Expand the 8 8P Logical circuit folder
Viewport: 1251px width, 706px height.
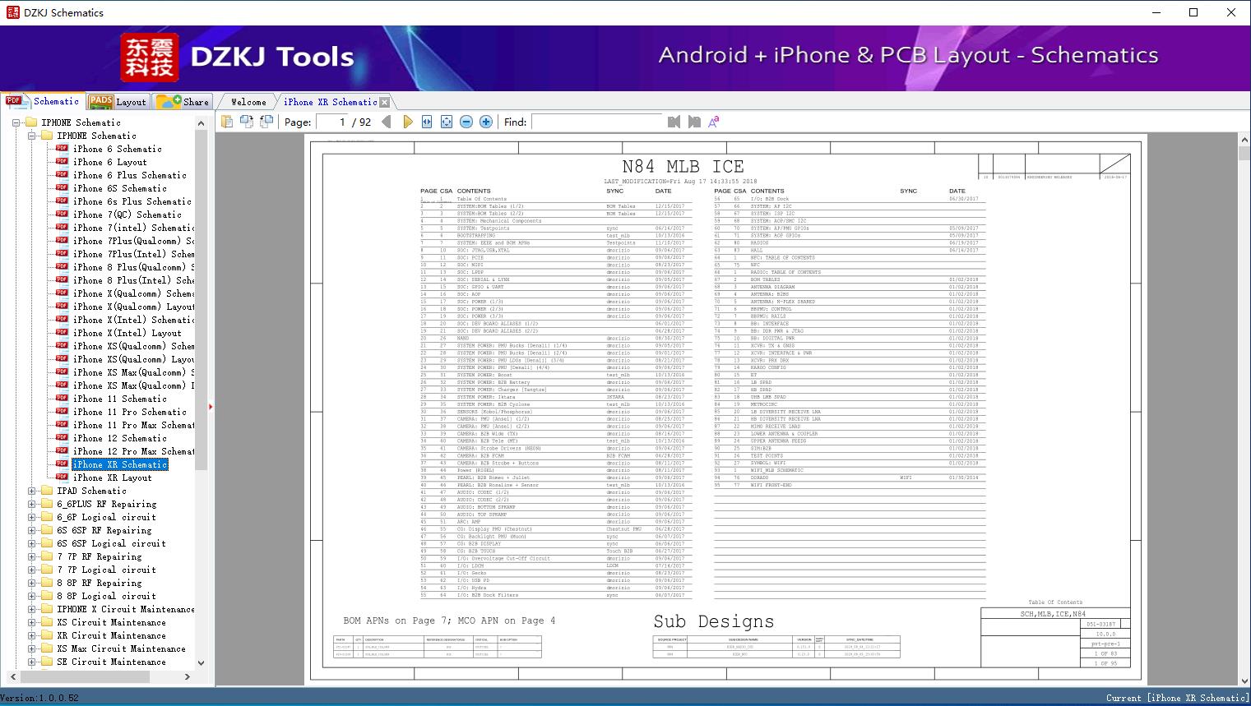point(32,596)
